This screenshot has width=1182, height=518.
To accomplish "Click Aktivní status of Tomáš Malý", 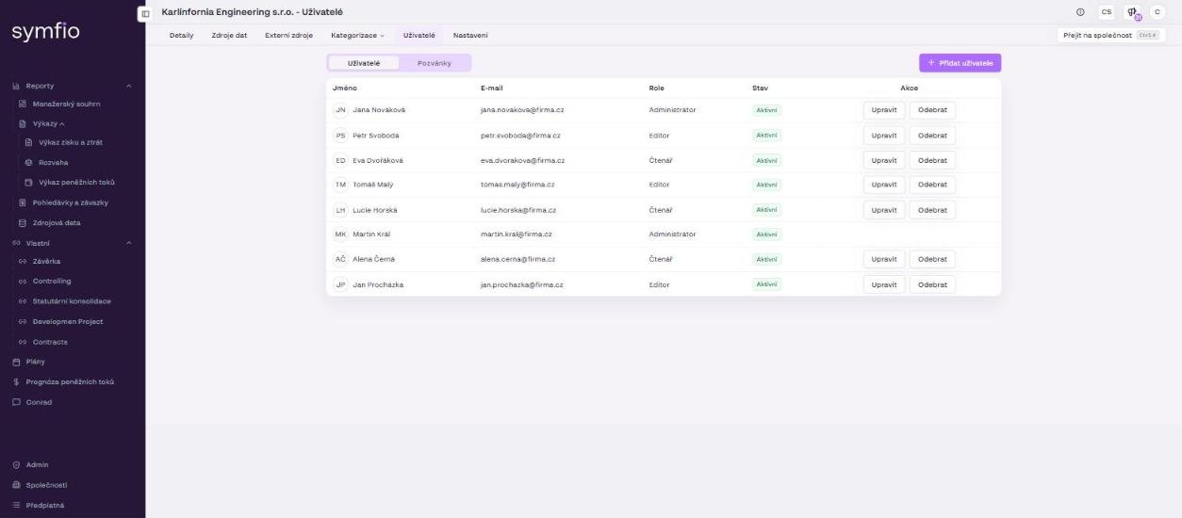I will (x=767, y=185).
